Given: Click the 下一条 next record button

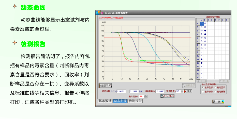Looking at the screenshot, I should pos(224,81).
